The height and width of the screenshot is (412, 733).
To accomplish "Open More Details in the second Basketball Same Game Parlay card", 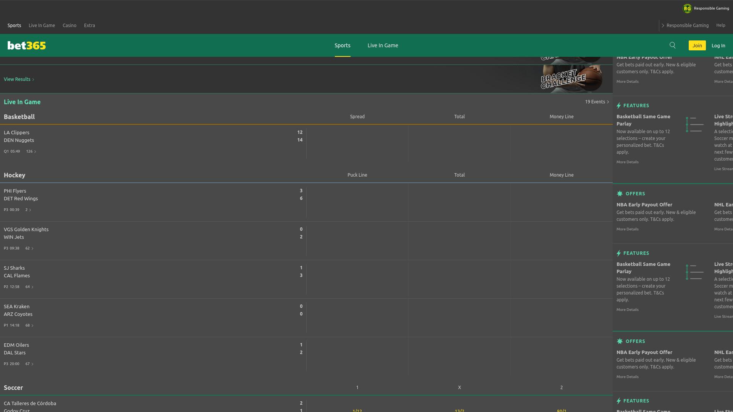I will pyautogui.click(x=627, y=310).
